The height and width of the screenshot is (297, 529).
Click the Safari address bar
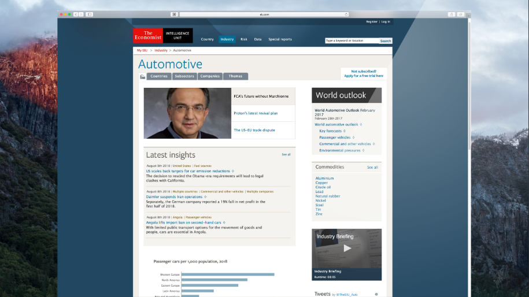[x=264, y=14]
